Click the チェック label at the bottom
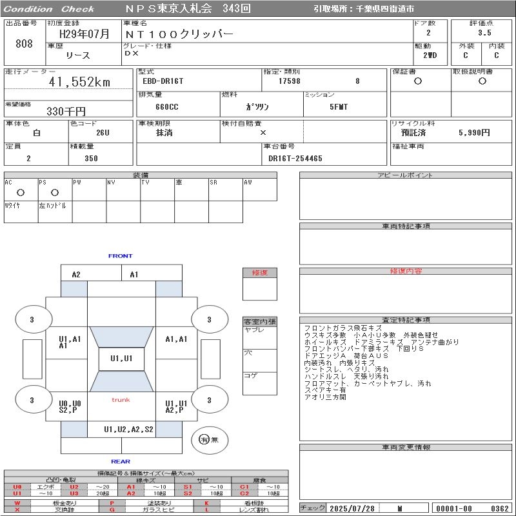The image size is (516, 516). (313, 508)
